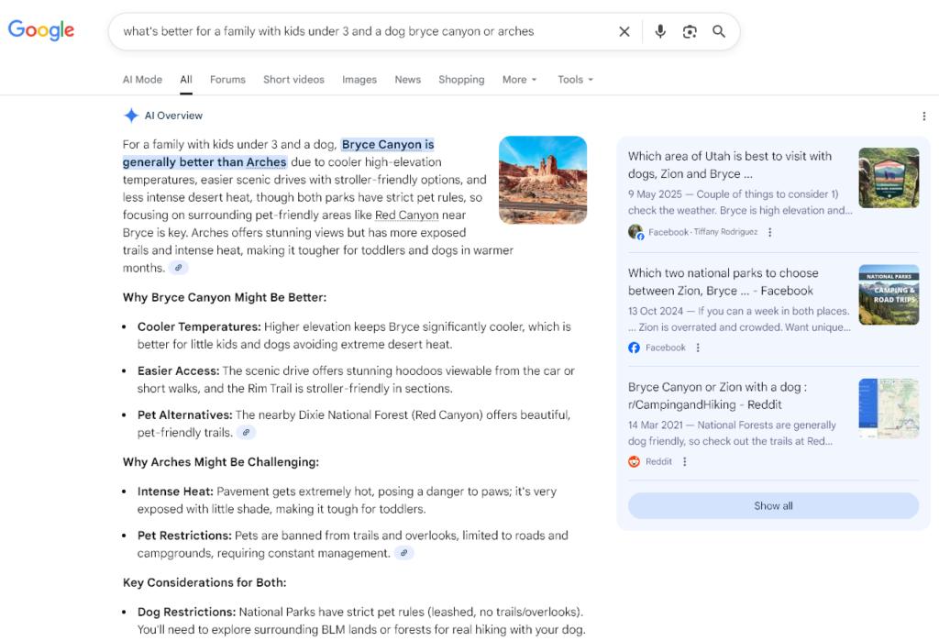Click the citation link icon after 'pet-friendly trails'
Screen dimensions: 939x641
[x=247, y=432]
